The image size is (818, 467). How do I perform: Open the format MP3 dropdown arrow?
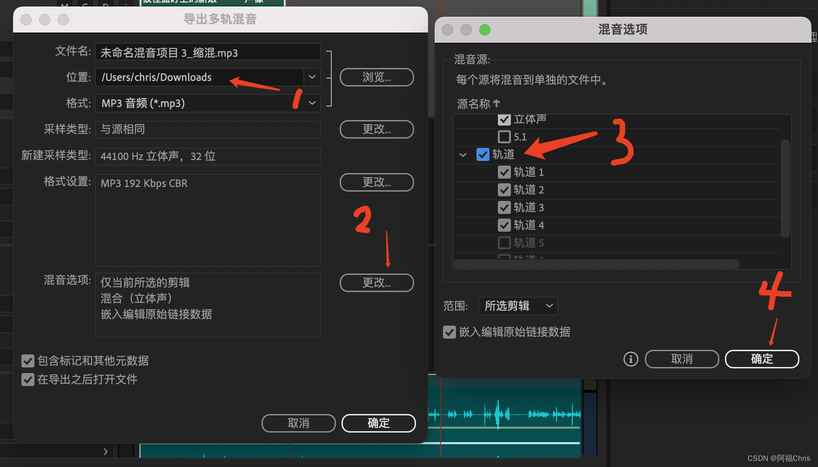pos(312,103)
